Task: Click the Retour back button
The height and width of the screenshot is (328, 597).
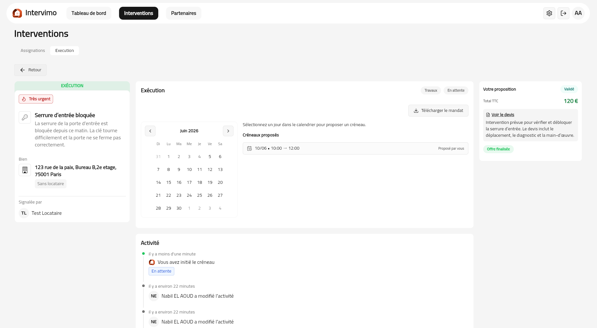Action: pyautogui.click(x=31, y=70)
